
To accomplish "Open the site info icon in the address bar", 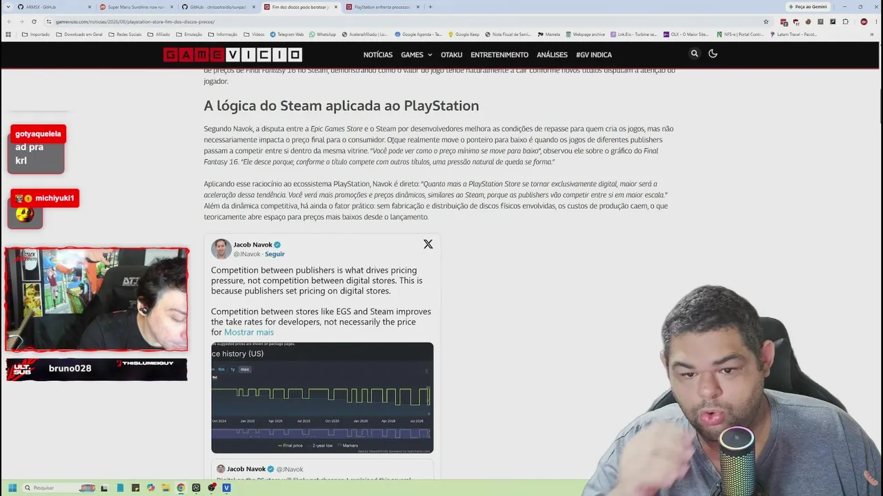I will [x=48, y=21].
